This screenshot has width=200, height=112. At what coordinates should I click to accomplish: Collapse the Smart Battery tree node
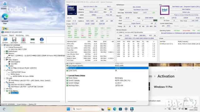click(x=5, y=91)
